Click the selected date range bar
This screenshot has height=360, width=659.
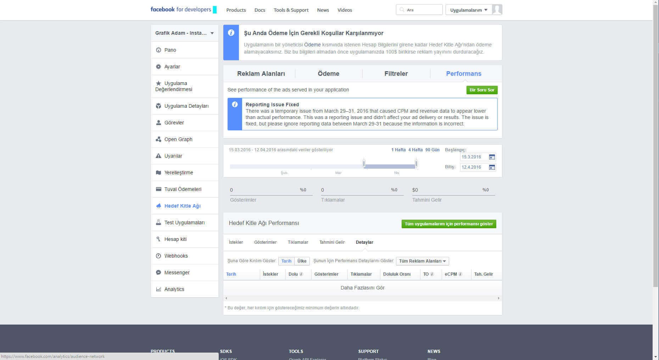(x=390, y=166)
